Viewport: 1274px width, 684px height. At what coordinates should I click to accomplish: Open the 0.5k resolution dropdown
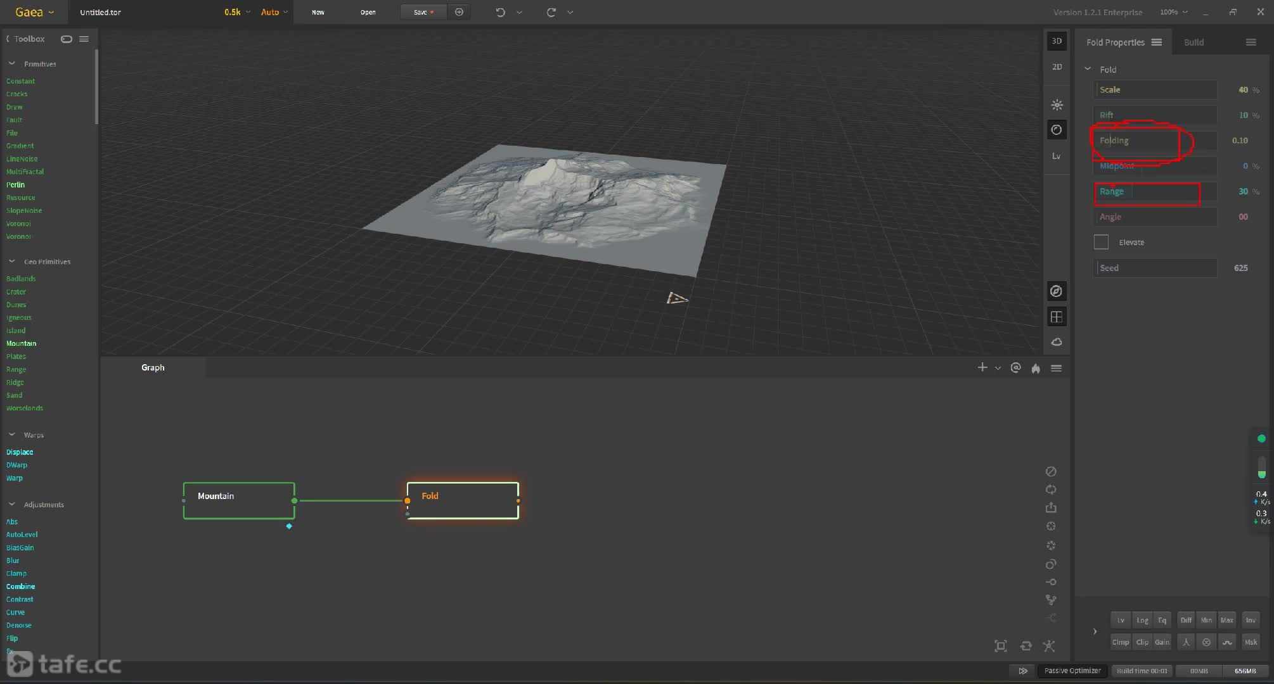[x=237, y=12]
